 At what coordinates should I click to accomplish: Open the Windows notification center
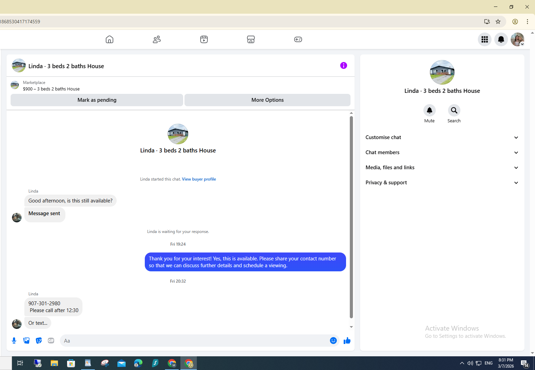click(x=525, y=363)
